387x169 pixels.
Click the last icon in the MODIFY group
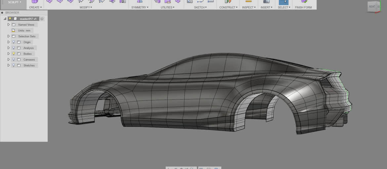pos(123,1)
